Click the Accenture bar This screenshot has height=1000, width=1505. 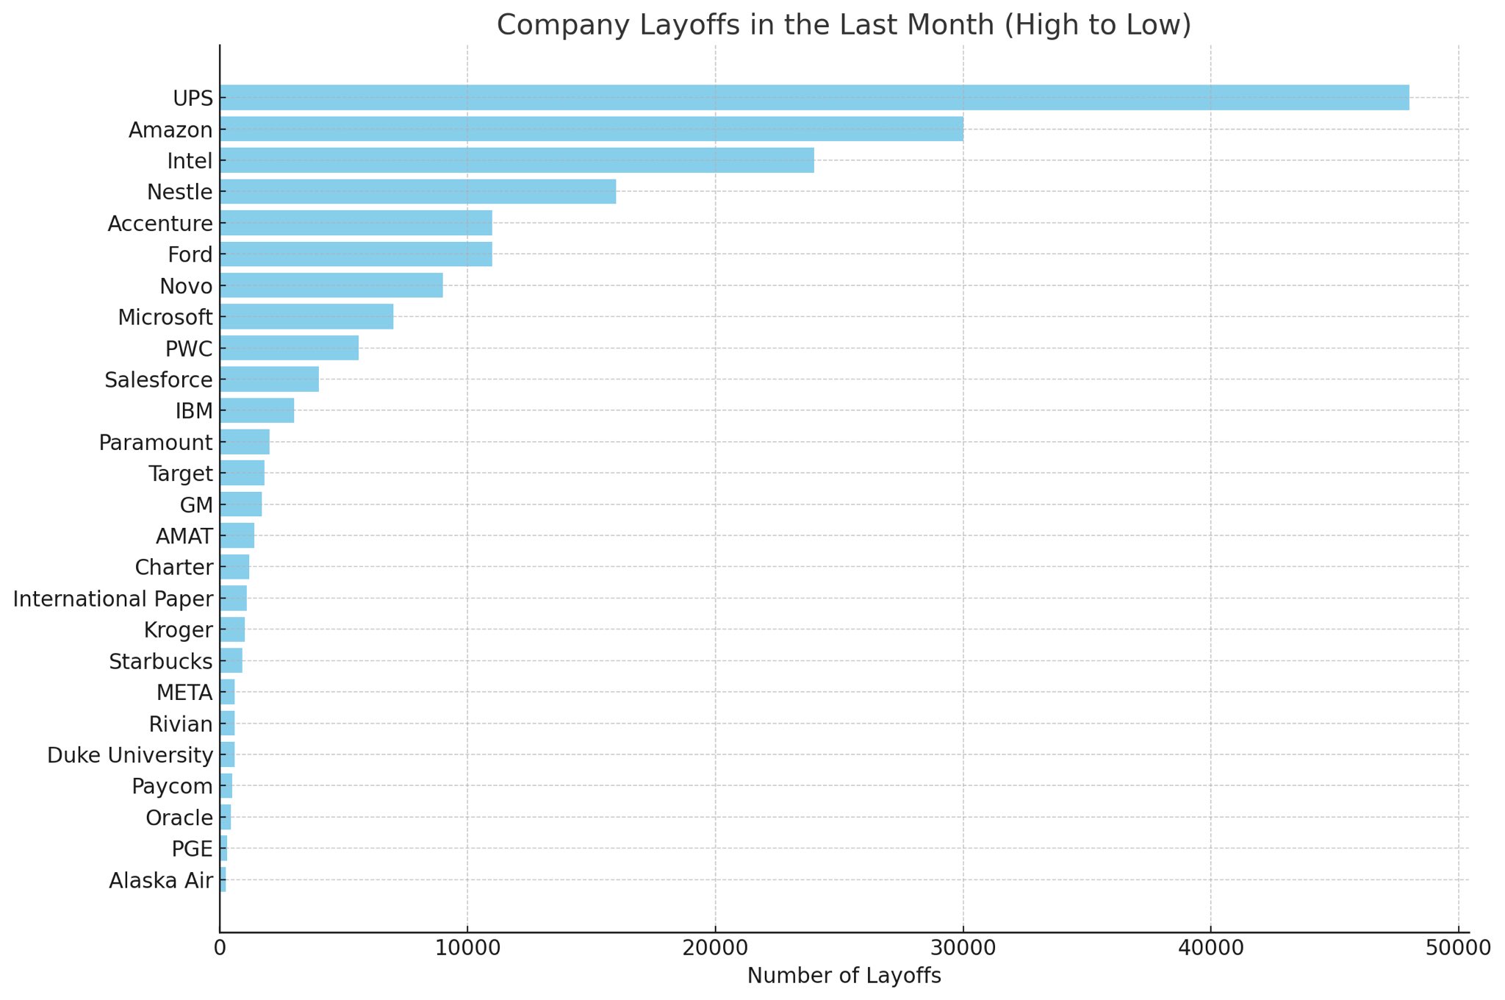(356, 223)
